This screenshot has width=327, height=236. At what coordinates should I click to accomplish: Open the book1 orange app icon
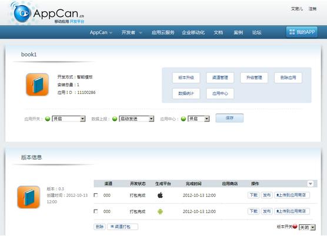[x=37, y=85]
